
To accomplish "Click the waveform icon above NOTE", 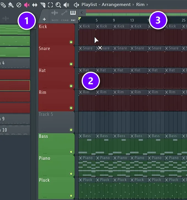I will (x=55, y=13).
